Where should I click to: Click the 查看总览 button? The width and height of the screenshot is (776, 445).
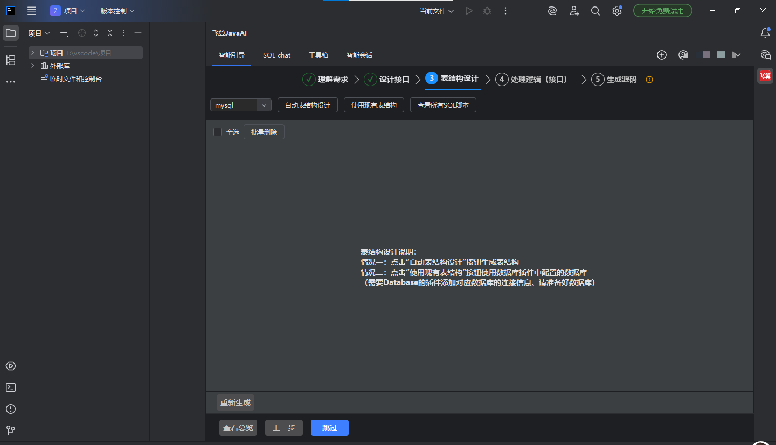pyautogui.click(x=238, y=428)
